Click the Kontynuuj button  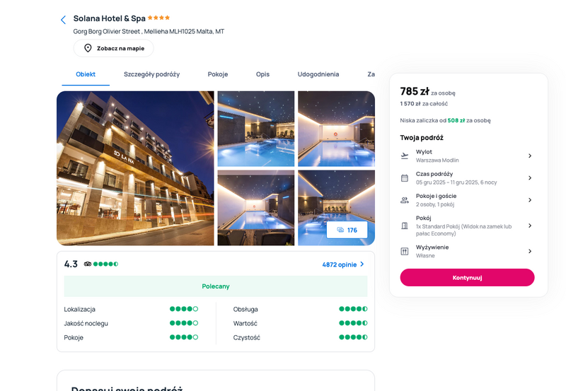tap(467, 277)
